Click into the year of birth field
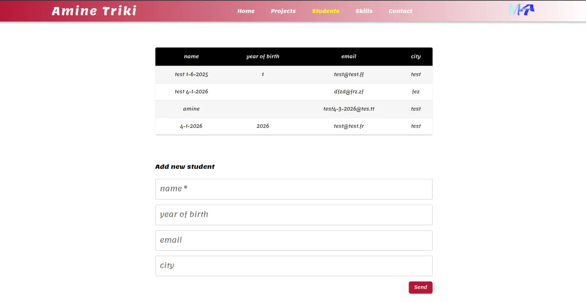 pyautogui.click(x=294, y=215)
